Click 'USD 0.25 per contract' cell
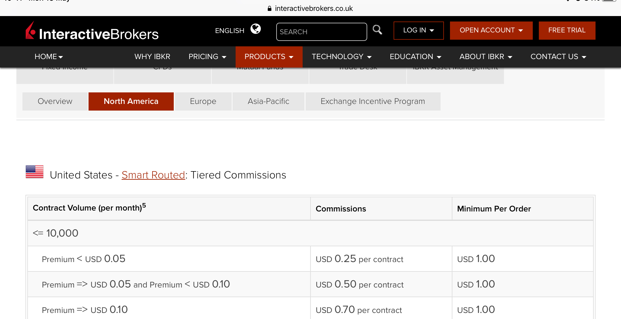621x319 pixels. pos(381,259)
